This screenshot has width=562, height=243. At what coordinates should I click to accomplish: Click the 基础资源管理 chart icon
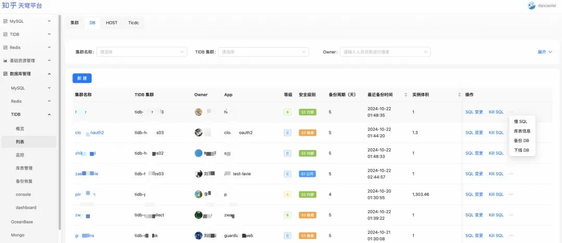5,60
